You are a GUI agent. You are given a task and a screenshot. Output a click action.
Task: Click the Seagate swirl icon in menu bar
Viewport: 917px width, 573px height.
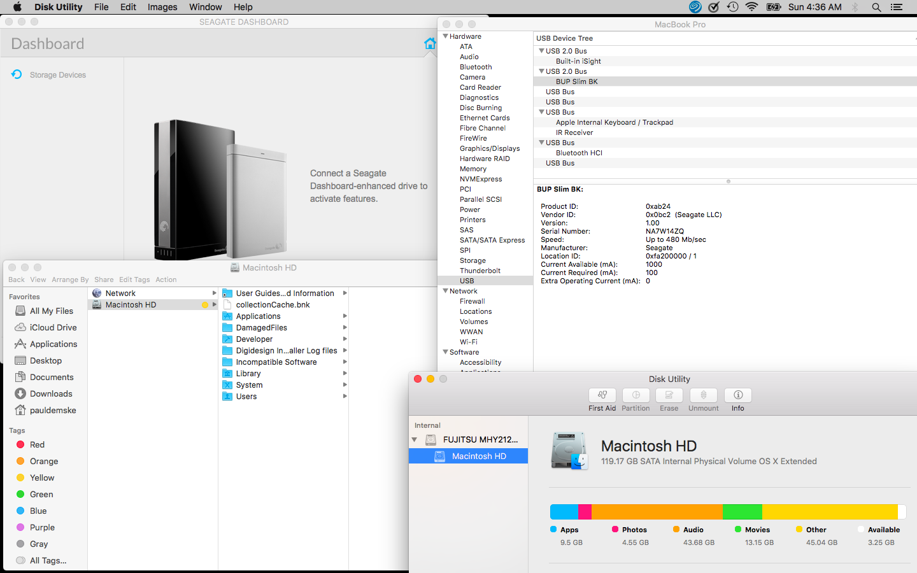695,7
